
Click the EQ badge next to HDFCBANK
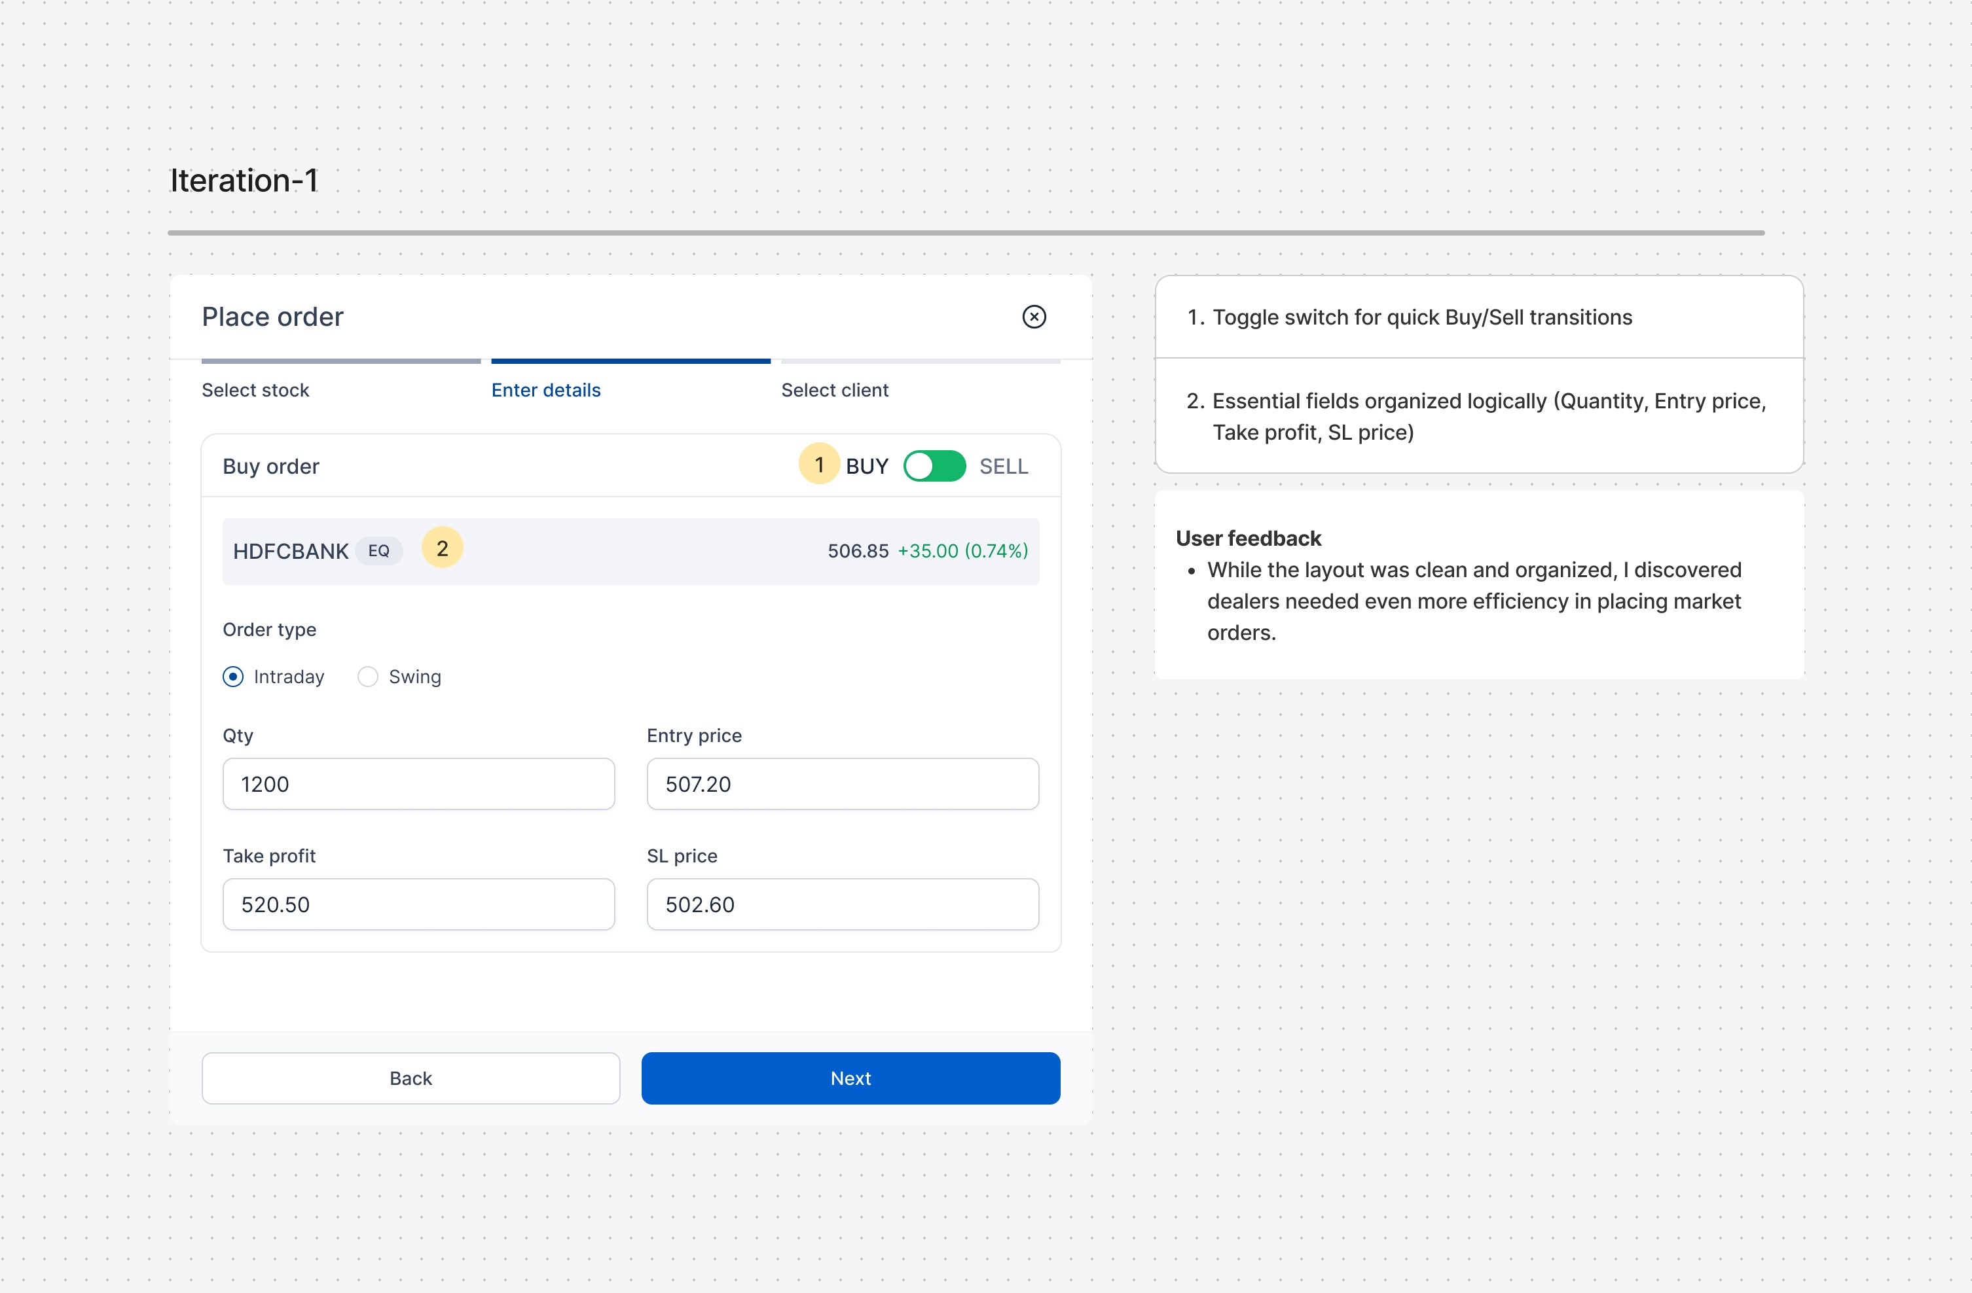coord(378,551)
